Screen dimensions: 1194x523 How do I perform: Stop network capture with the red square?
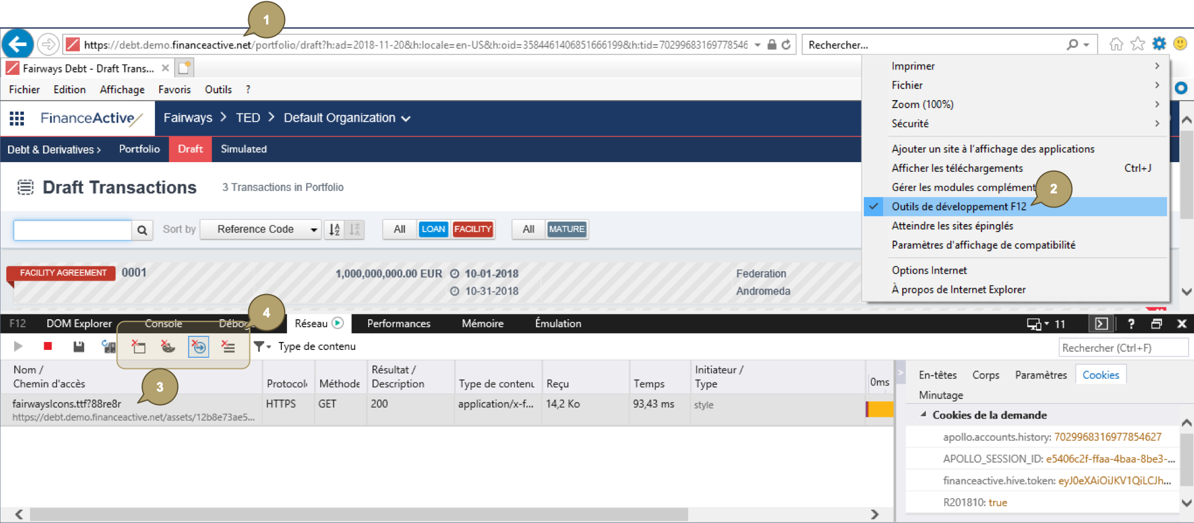tap(48, 347)
